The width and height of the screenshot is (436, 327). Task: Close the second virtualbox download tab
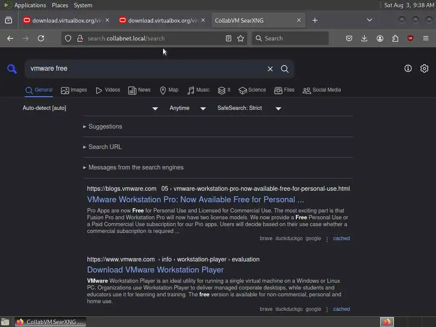(x=203, y=20)
